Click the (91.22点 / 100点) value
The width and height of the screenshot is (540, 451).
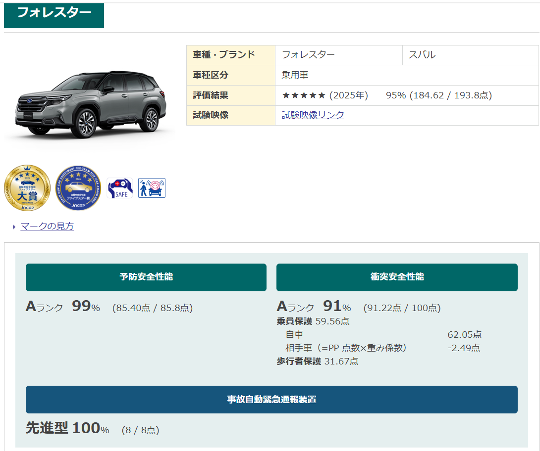tap(402, 308)
